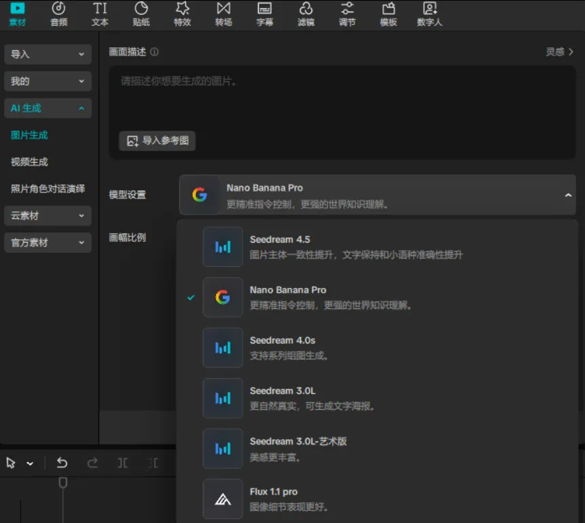Select 视频生成 in the sidebar
The height and width of the screenshot is (523, 585).
[29, 162]
